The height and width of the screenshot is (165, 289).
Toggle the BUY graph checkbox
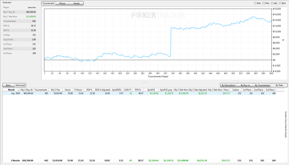(280, 3)
